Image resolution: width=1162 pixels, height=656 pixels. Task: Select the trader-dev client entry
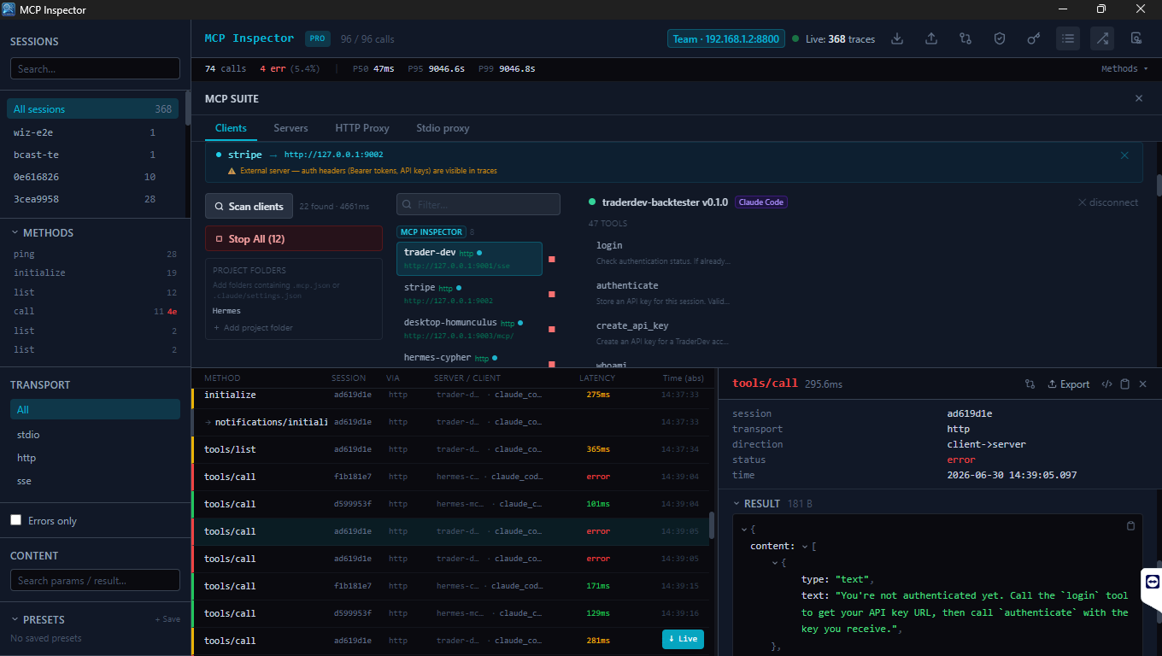tap(469, 259)
